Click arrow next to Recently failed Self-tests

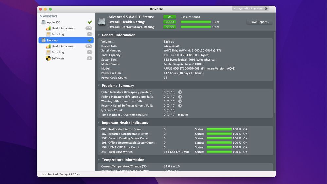(x=180, y=106)
